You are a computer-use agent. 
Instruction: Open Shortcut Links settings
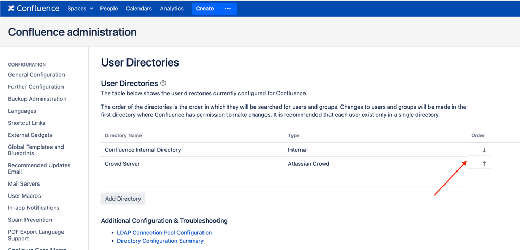27,123
